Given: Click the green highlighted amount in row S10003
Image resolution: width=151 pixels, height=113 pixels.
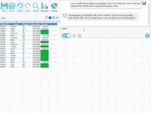Looking at the screenshot, I should pyautogui.click(x=45, y=31).
